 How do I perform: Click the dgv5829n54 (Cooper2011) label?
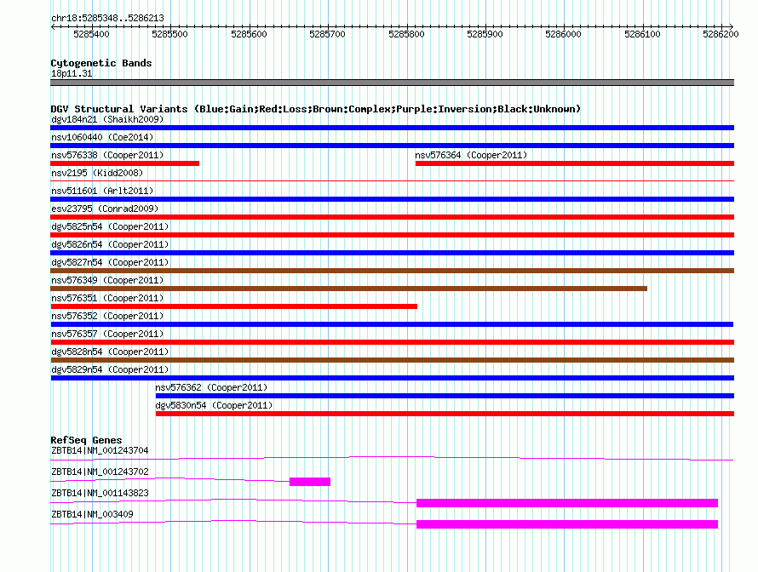[110, 369]
